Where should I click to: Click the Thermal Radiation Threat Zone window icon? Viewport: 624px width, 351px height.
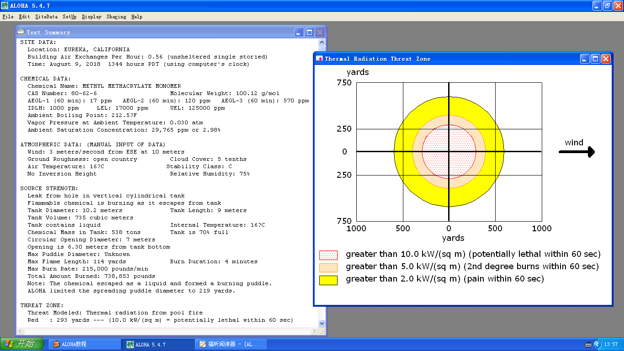point(320,58)
